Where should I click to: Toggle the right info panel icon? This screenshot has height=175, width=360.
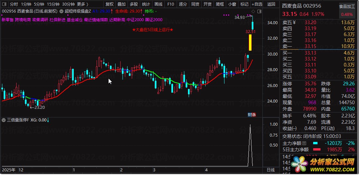pyautogui.click(x=259, y=12)
